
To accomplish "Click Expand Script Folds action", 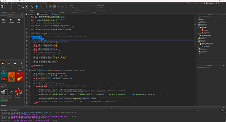I will pos(101,8).
